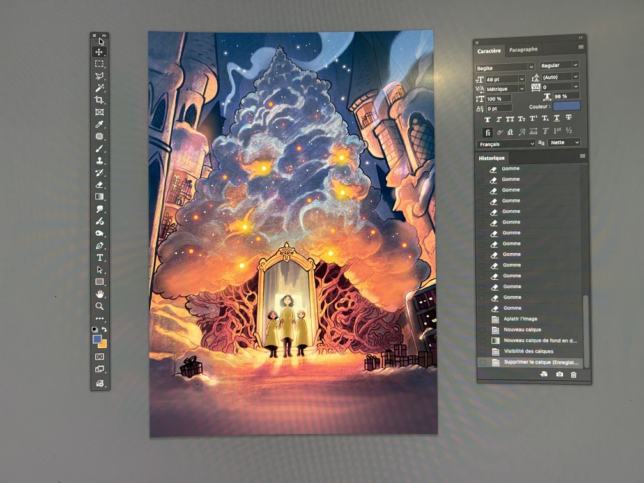Pick the Magic Wand tool
Viewport: 644px width, 483px height.
[x=100, y=88]
